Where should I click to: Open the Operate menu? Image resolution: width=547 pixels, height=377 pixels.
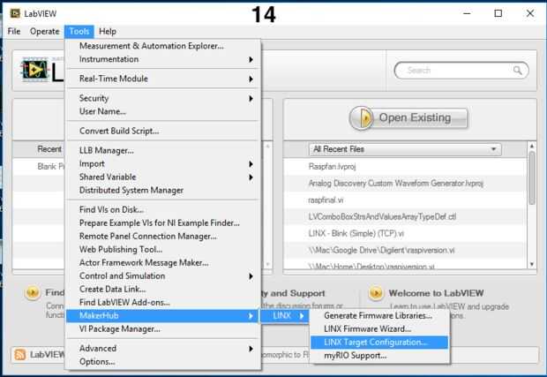click(x=45, y=32)
